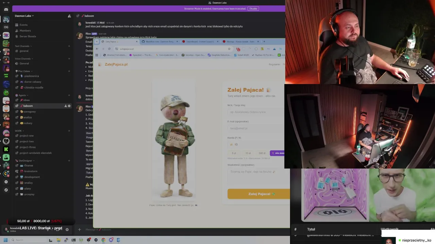Open Spacebot bookmark
This screenshot has width=435, height=244.
click(141, 55)
